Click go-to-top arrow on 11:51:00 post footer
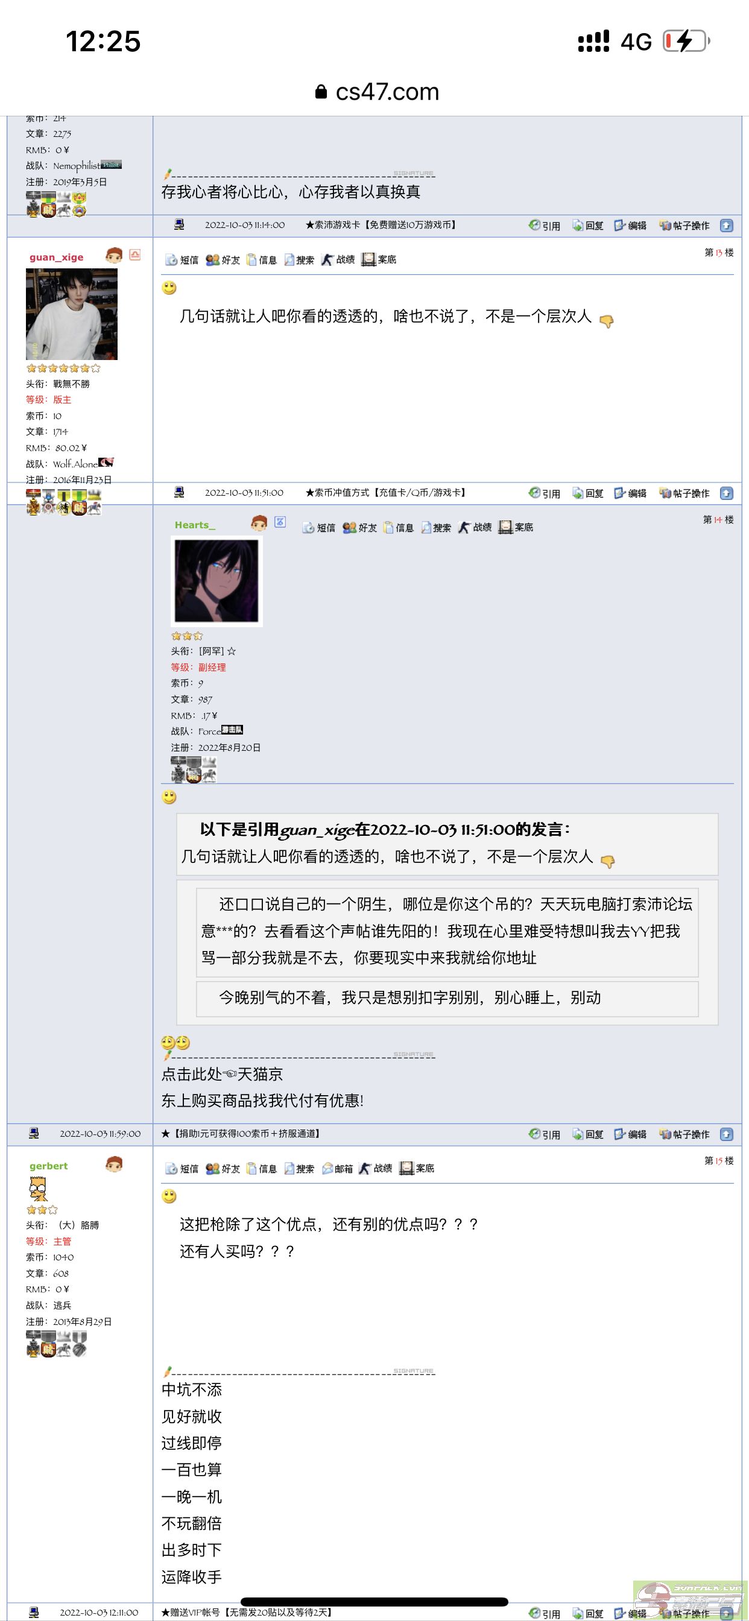This screenshot has width=749, height=1621. tap(726, 493)
